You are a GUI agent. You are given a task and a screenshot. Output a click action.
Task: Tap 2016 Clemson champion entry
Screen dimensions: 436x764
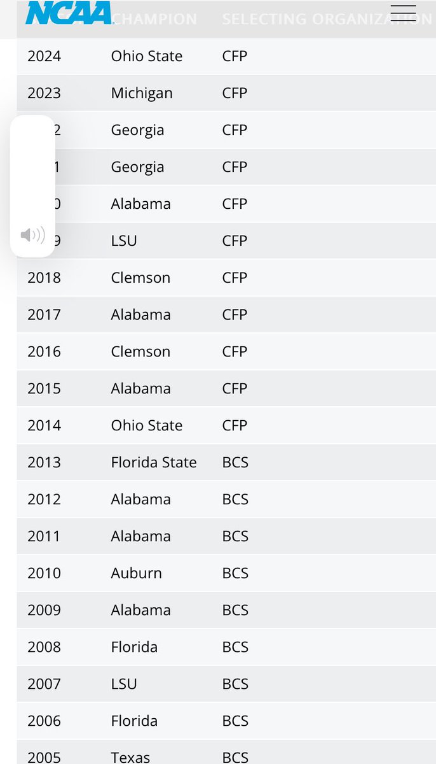point(140,351)
